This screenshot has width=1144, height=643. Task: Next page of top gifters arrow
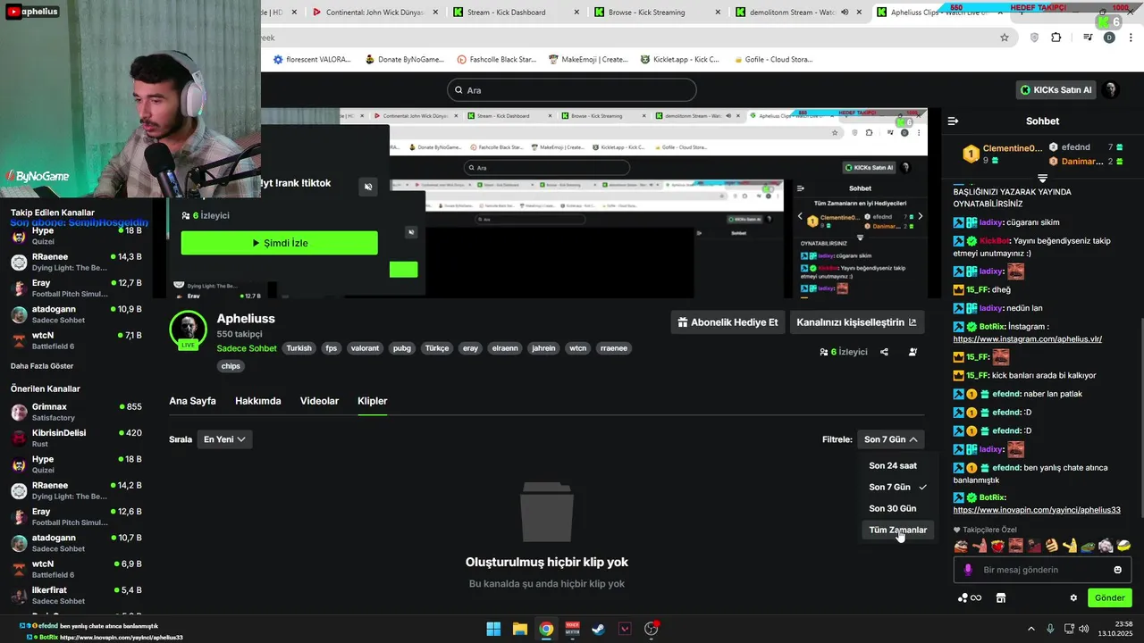point(921,216)
